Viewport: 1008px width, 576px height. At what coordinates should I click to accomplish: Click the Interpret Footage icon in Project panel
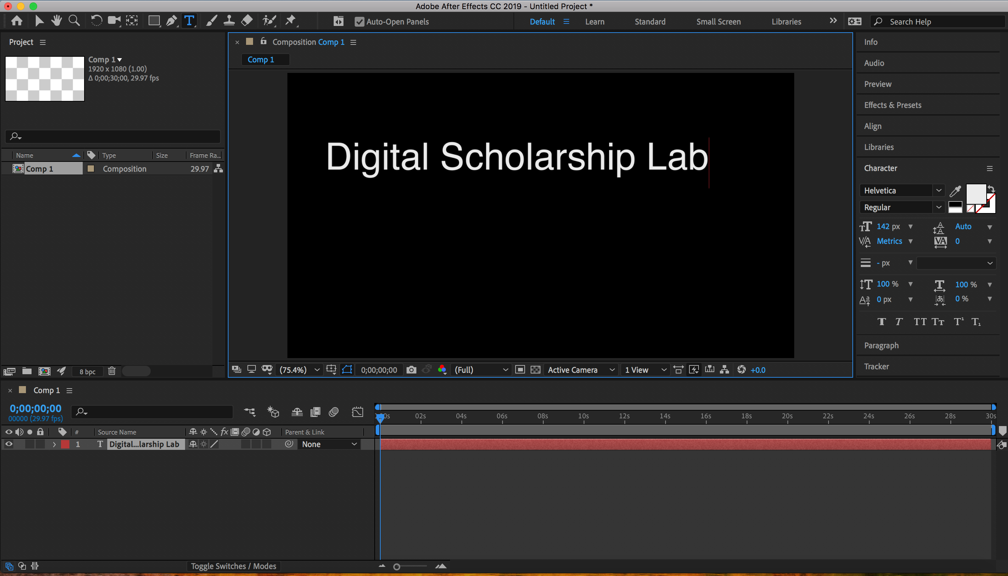pyautogui.click(x=9, y=371)
